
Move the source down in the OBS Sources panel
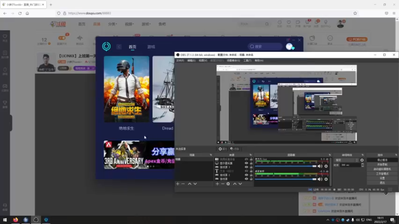(x=240, y=184)
